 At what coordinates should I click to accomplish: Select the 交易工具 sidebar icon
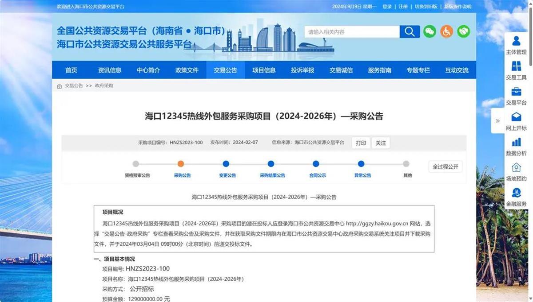pos(517,69)
